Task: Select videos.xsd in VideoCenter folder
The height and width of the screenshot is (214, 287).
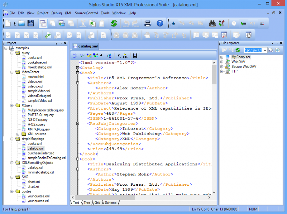Action: pos(35,86)
